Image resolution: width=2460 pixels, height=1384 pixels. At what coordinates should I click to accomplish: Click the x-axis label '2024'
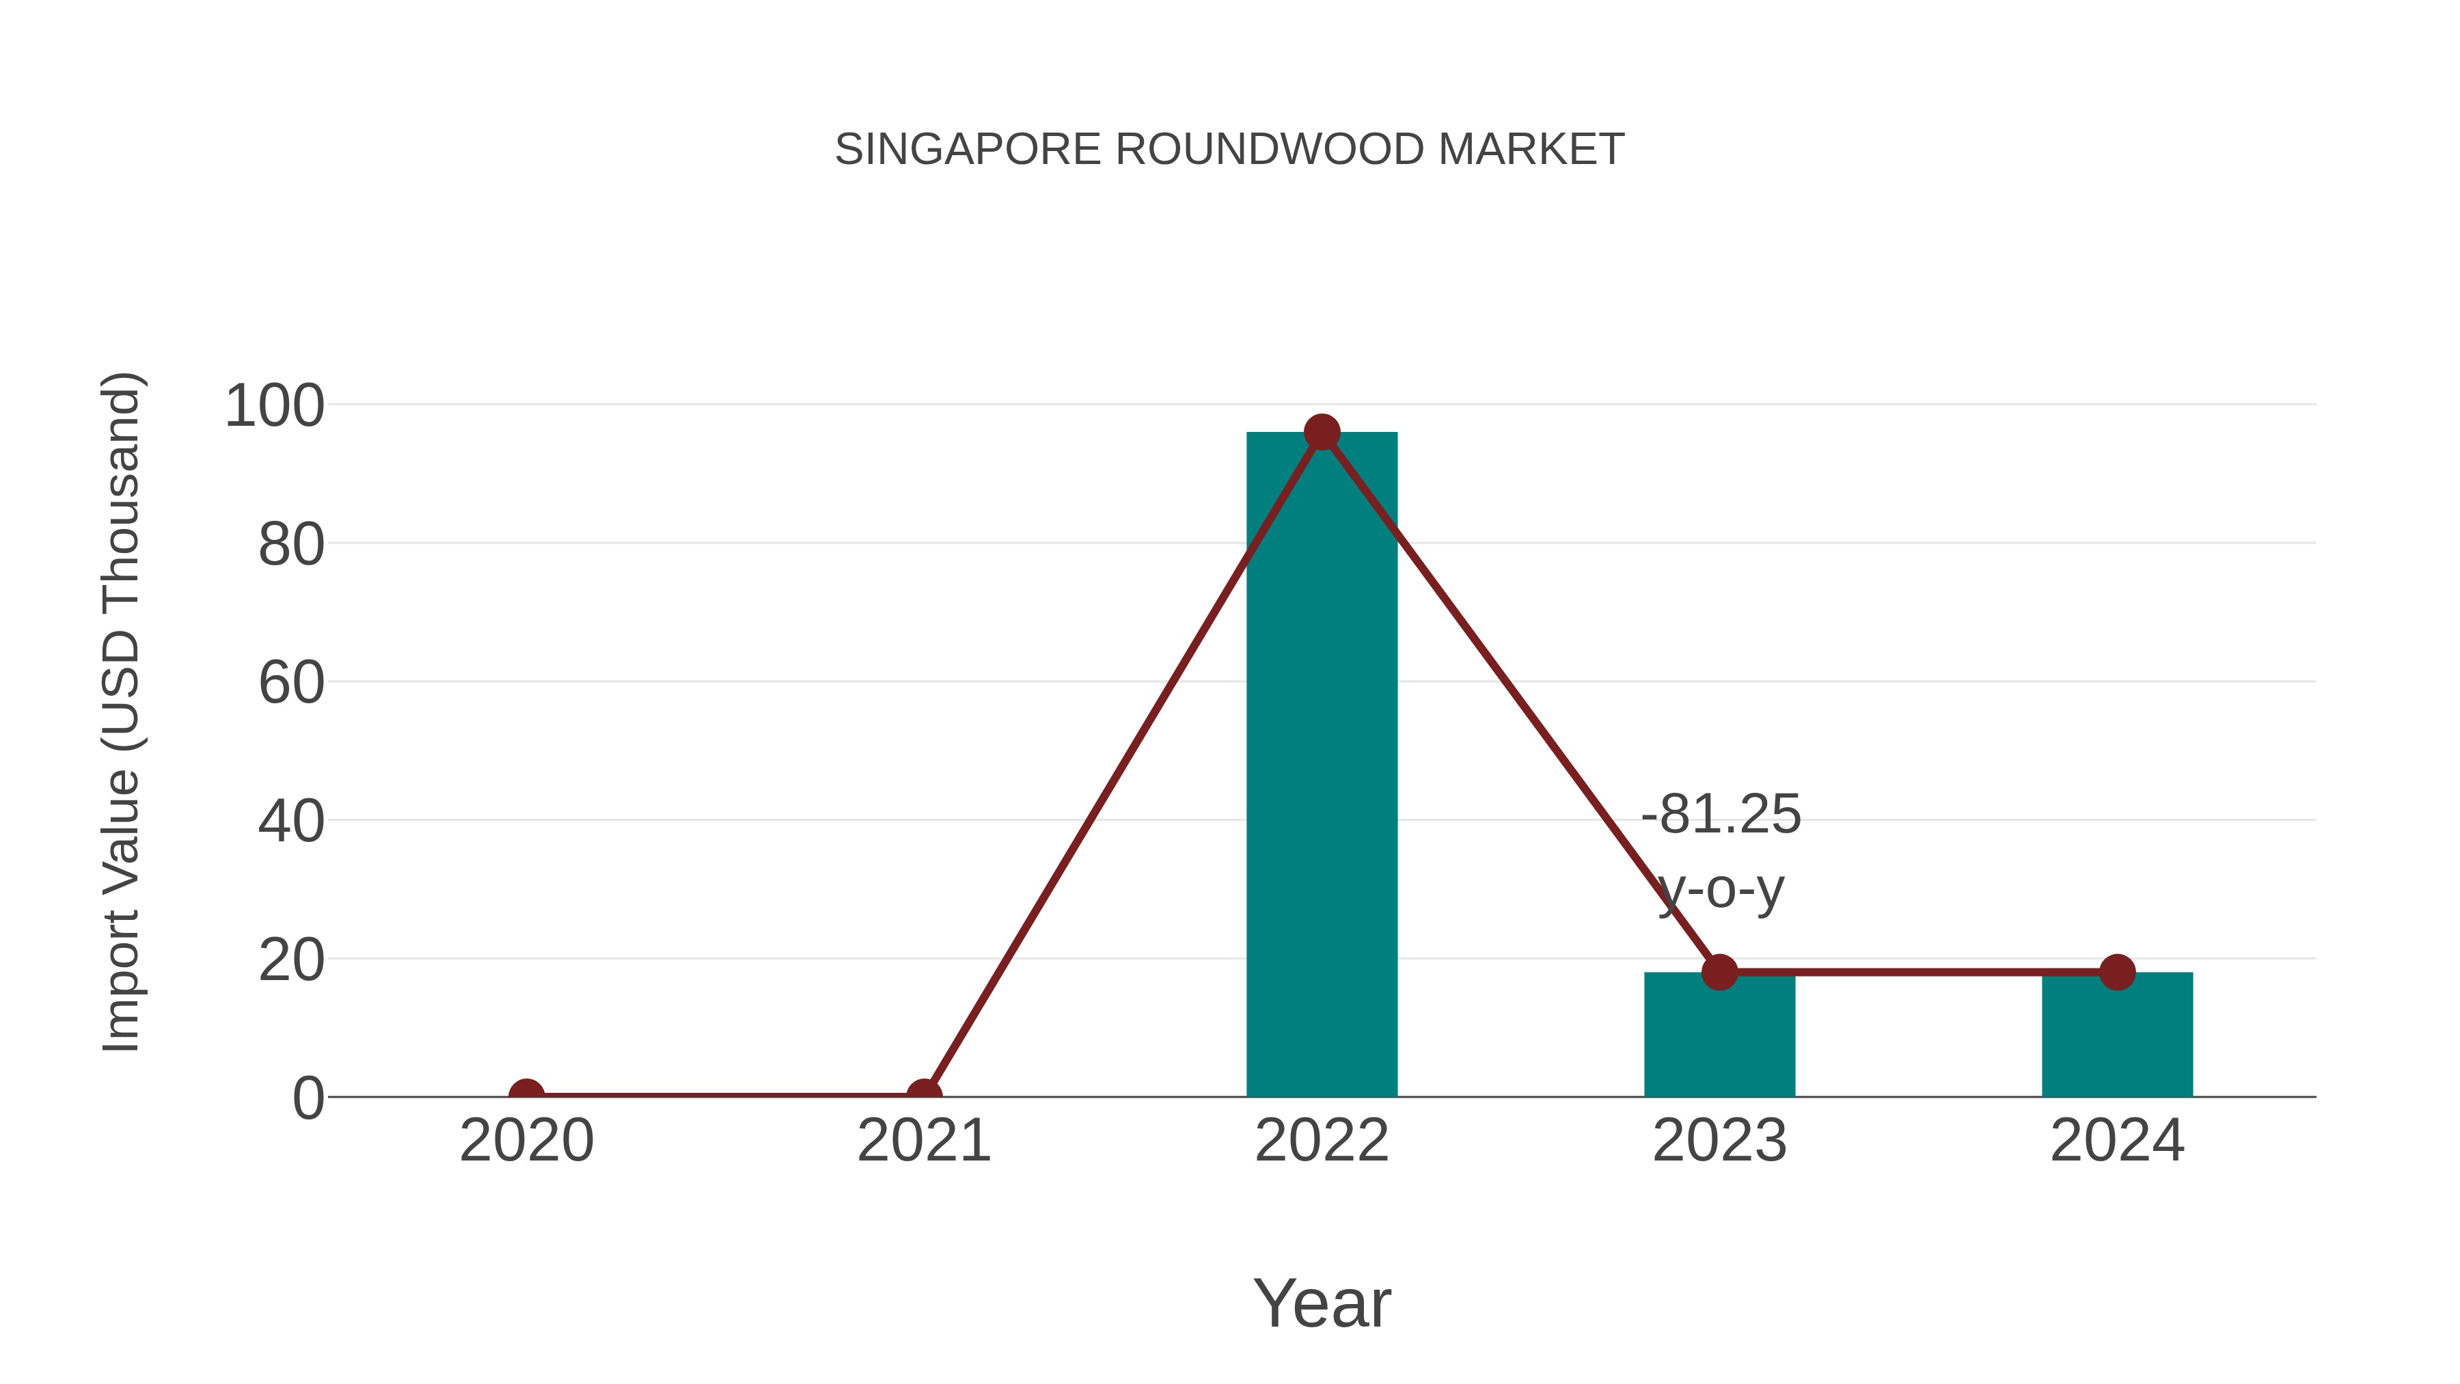click(2117, 1141)
